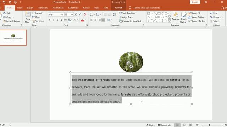227x127 pixels.
Task: Click the zoom out minus icon
Action: pos(202,125)
